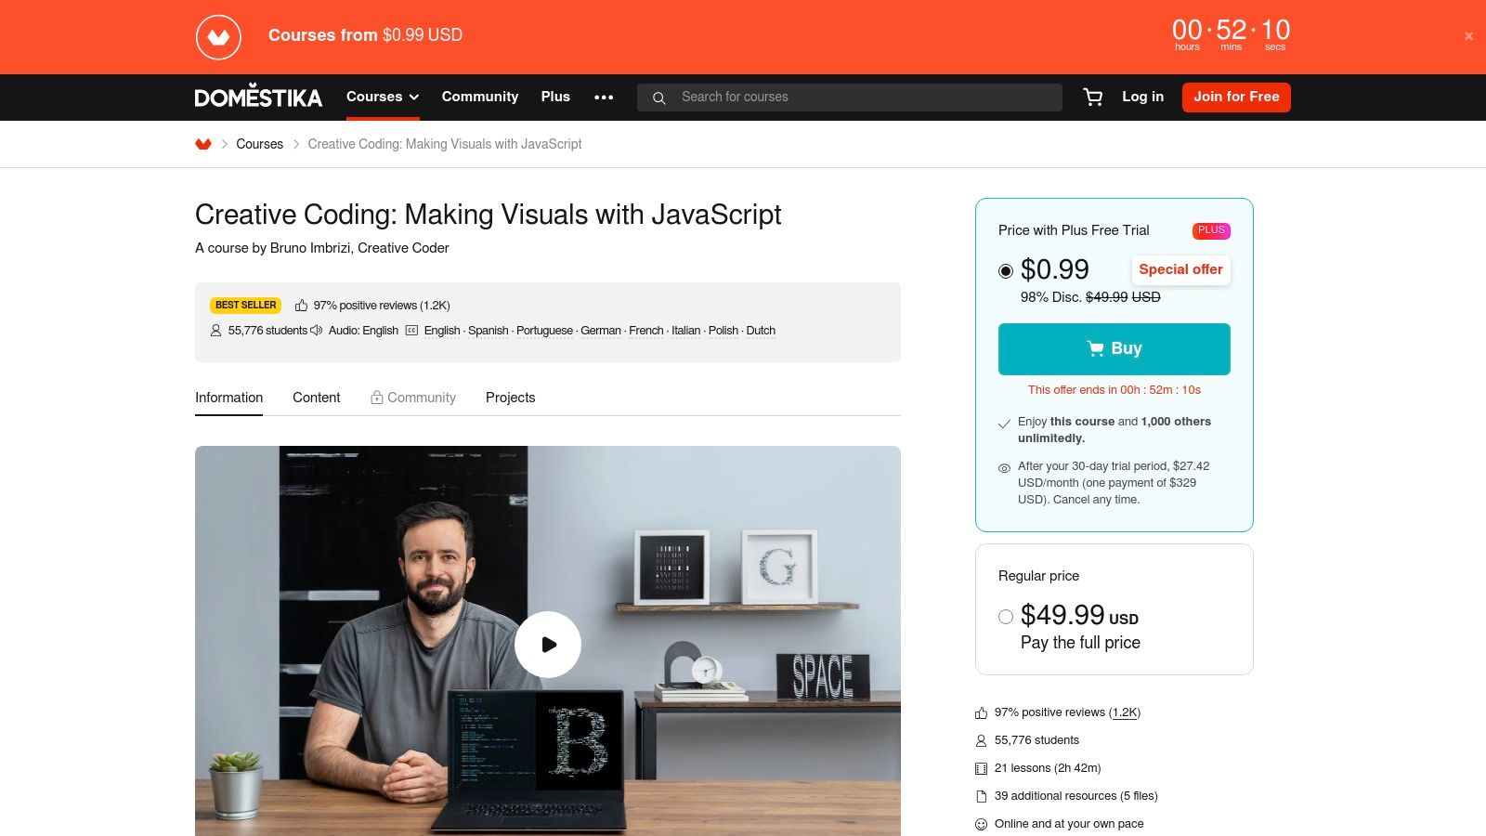Click the thumbs-up icon next to 97% reviews

pyautogui.click(x=301, y=306)
